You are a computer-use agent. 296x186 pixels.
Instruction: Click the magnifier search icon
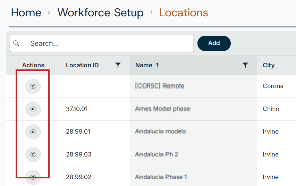click(16, 43)
